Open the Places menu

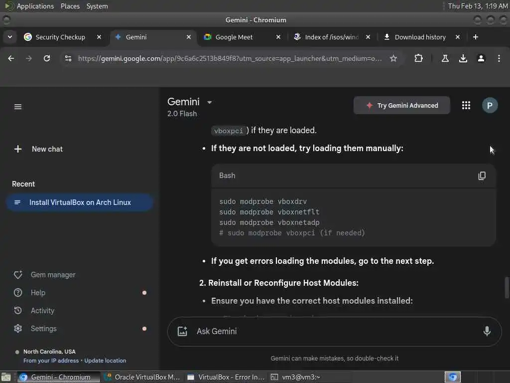click(70, 6)
